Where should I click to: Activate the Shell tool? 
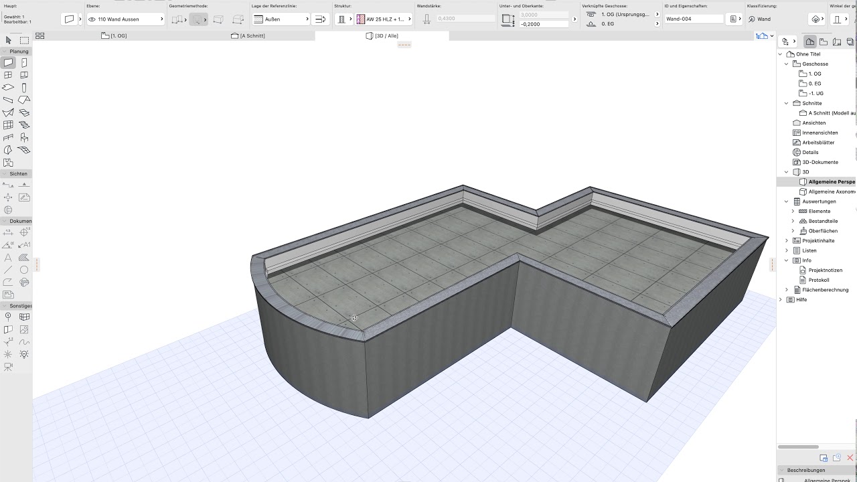point(8,112)
